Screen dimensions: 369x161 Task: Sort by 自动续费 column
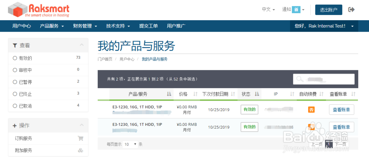311,94
